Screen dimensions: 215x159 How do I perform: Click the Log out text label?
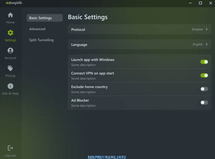pyautogui.click(x=10, y=155)
